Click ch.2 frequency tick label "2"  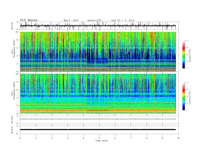click(x=18, y=106)
